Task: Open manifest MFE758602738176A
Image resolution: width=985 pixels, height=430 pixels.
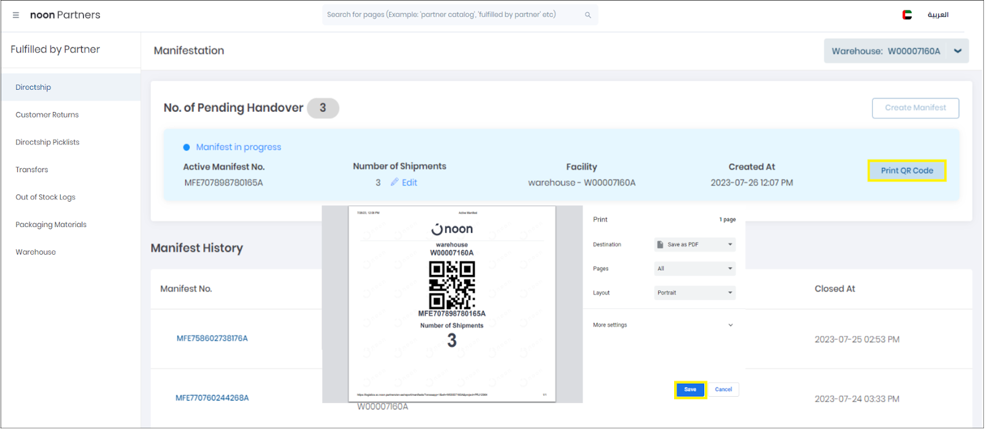Action: point(212,338)
